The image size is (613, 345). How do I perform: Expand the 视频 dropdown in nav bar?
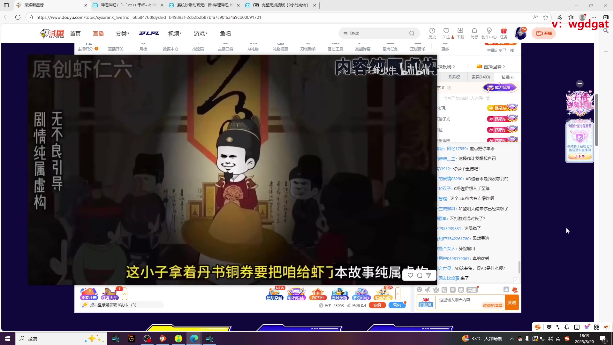[x=175, y=33]
